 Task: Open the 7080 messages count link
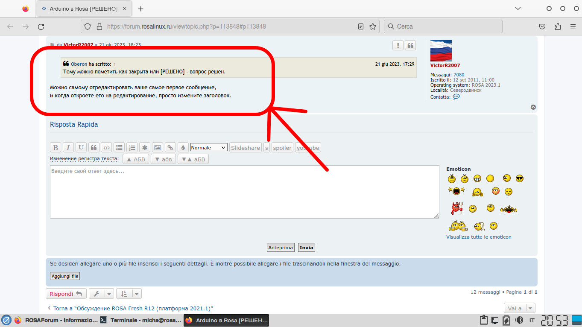click(459, 75)
